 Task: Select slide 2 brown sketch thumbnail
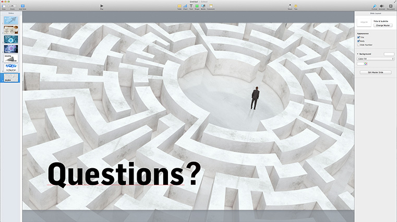pos(11,30)
